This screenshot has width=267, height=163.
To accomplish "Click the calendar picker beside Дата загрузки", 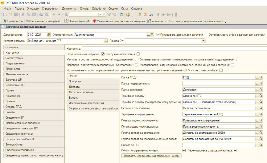I will pos(48,35).
